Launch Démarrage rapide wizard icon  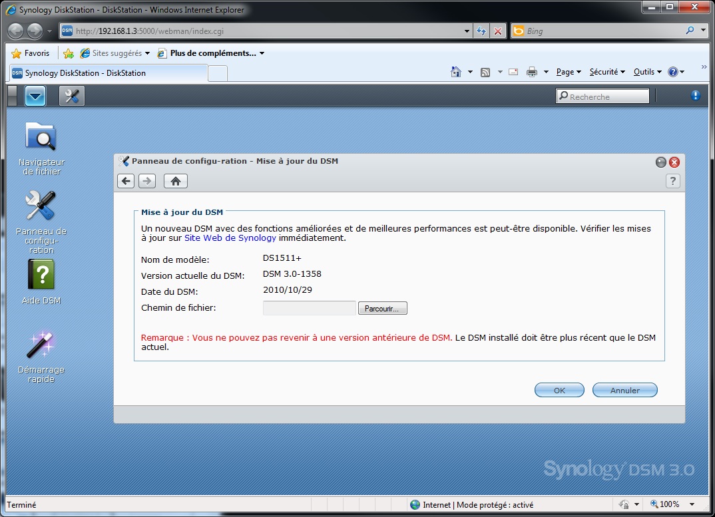(x=41, y=357)
